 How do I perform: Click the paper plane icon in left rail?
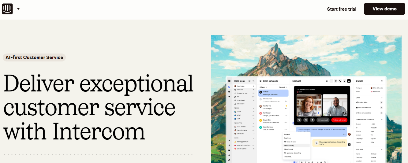229,97
